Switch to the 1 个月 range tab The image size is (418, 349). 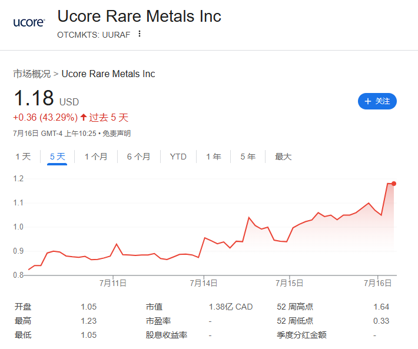point(96,157)
